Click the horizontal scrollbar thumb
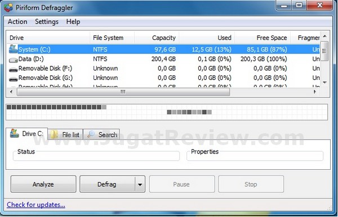The height and width of the screenshot is (217, 338). pos(123,92)
